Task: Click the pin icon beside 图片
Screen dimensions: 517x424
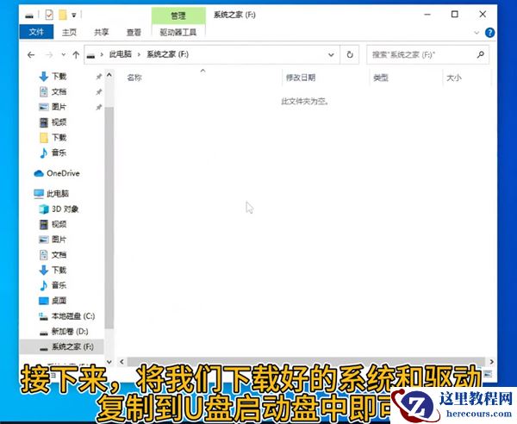Action: [98, 107]
